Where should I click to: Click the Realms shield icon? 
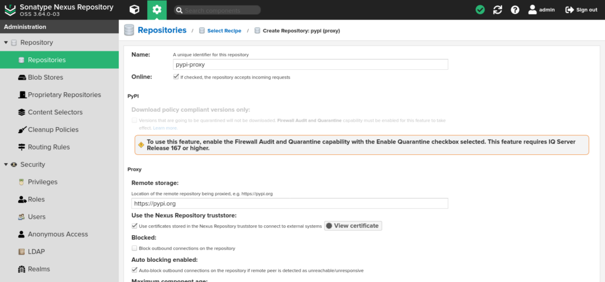(x=22, y=269)
